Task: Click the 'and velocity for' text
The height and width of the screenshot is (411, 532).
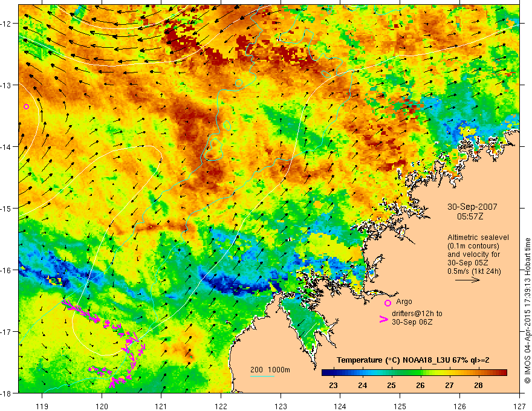Action: (x=473, y=254)
